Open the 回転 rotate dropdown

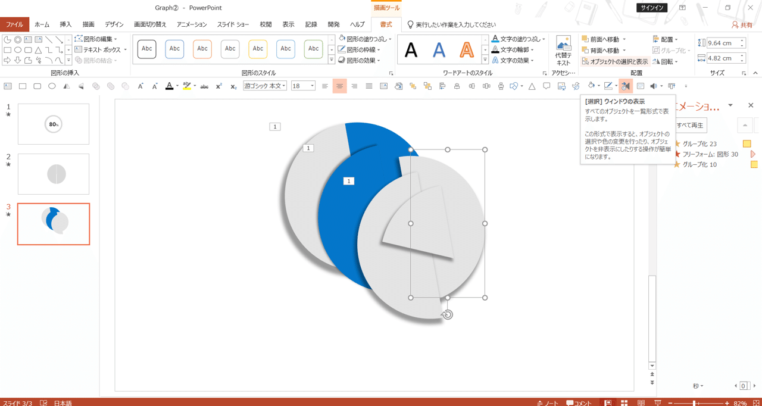coord(665,61)
